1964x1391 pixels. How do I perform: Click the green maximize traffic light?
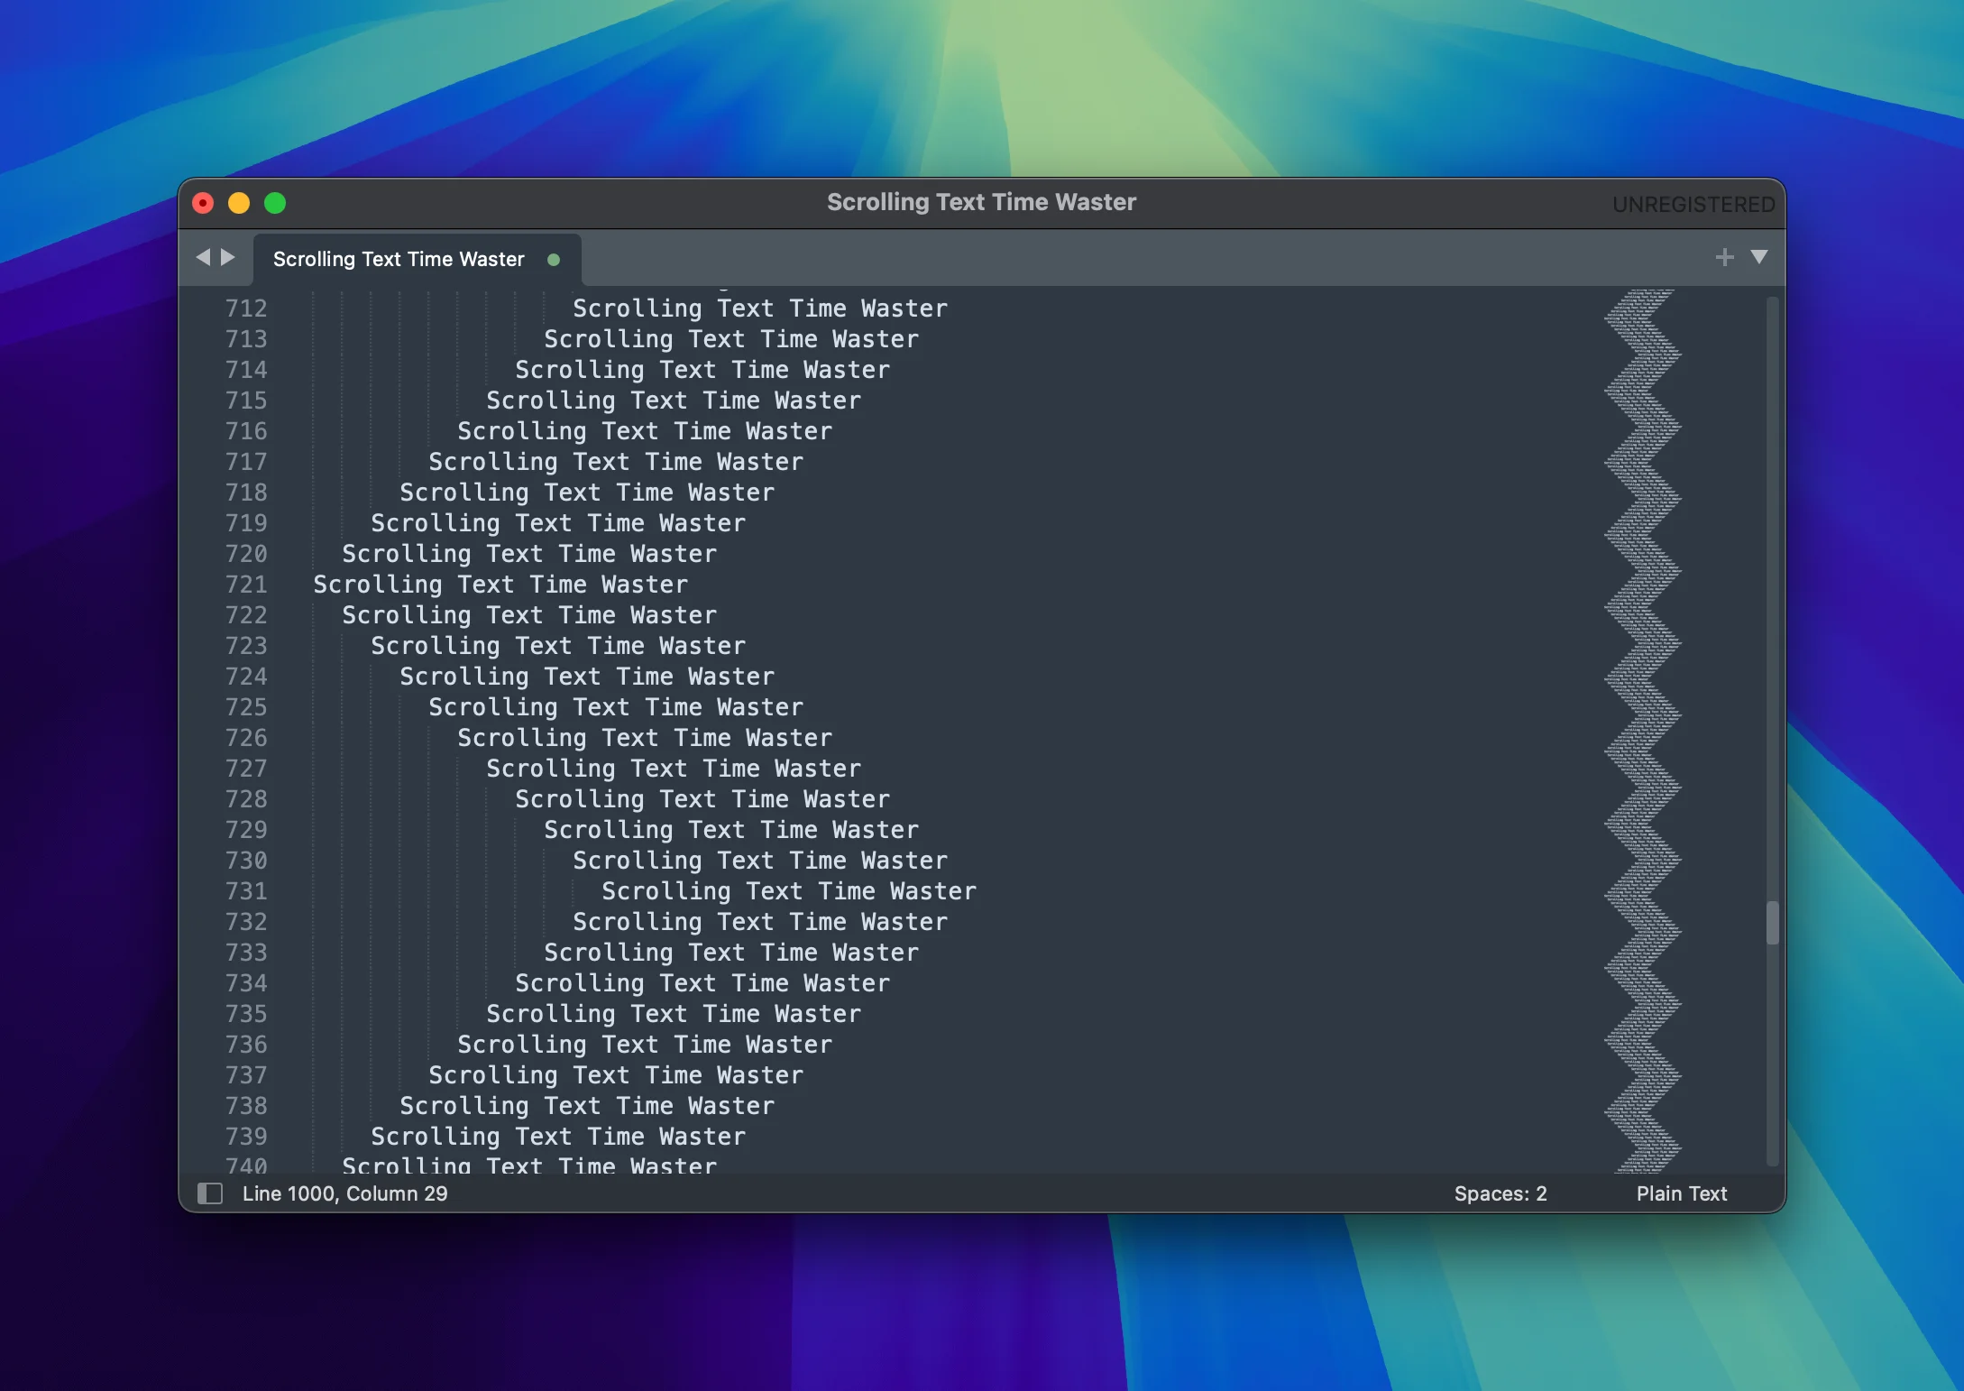coord(274,203)
